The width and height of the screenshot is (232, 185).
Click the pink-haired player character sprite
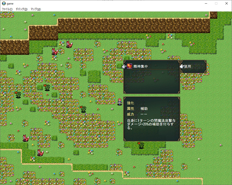click(120, 102)
